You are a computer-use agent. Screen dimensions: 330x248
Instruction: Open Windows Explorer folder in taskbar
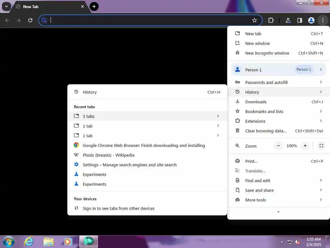49,242
